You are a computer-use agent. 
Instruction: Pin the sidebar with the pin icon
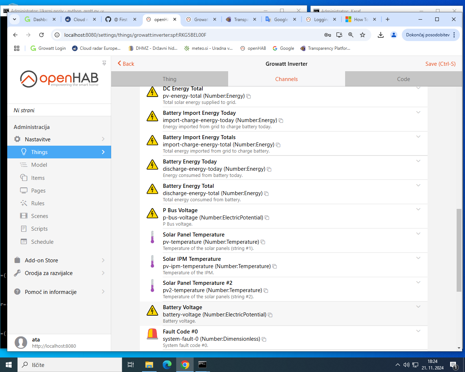point(104,63)
